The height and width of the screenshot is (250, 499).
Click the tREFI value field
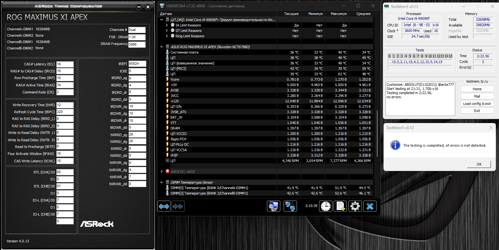click(137, 64)
